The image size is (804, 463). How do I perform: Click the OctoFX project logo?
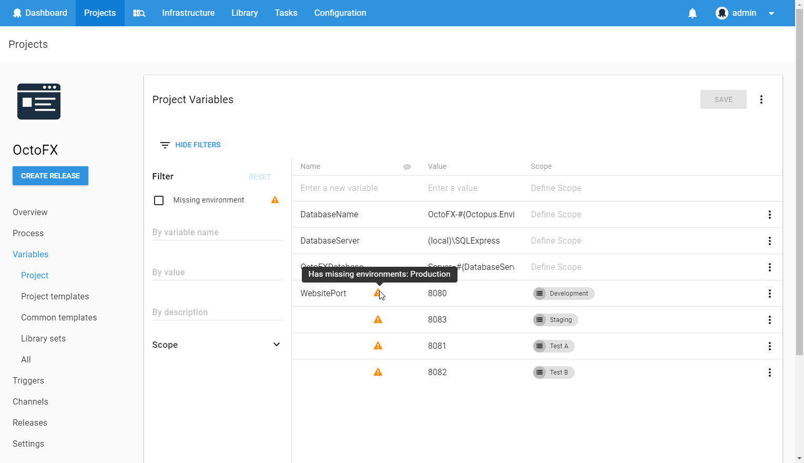point(39,102)
